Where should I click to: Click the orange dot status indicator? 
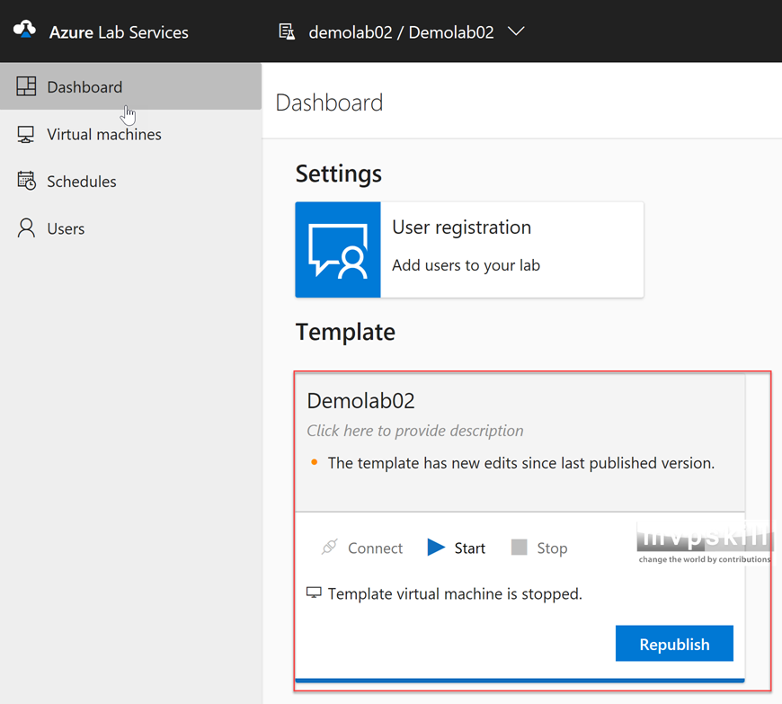point(315,462)
